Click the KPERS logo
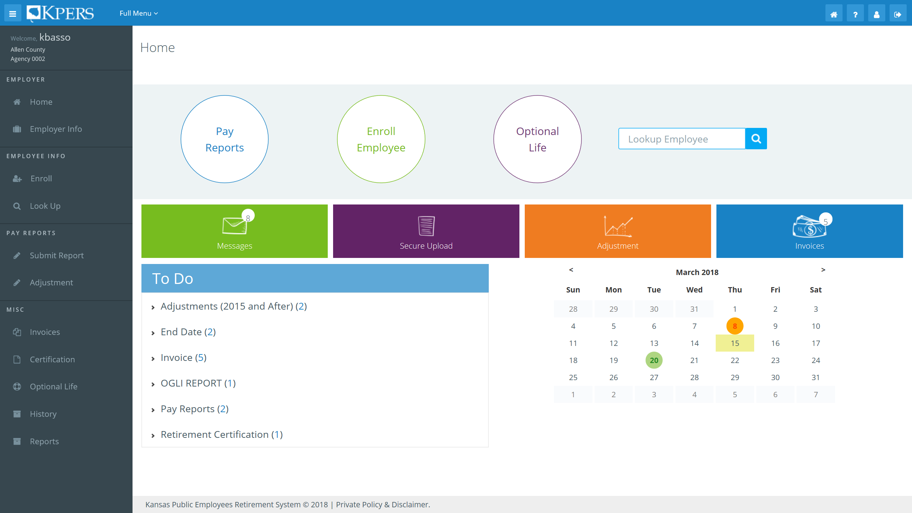Viewport: 912px width, 513px height. [60, 14]
